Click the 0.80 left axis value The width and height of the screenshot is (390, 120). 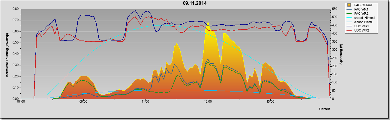tap(16, 9)
